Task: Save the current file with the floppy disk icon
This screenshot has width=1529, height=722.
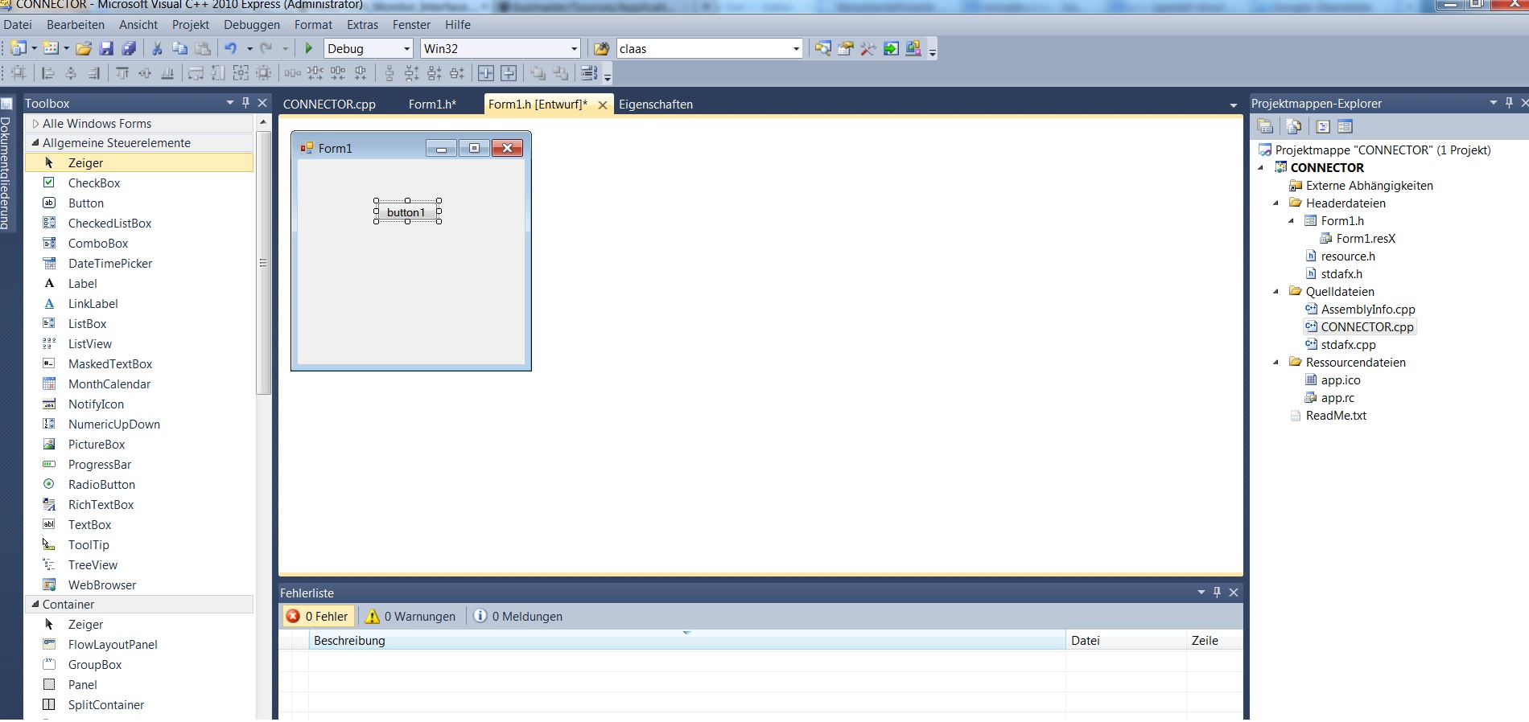Action: coord(106,48)
